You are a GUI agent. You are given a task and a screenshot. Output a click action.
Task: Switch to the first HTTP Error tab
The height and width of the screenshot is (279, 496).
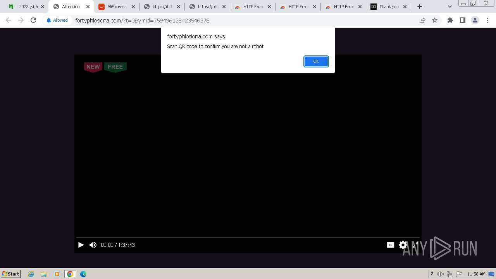252,7
